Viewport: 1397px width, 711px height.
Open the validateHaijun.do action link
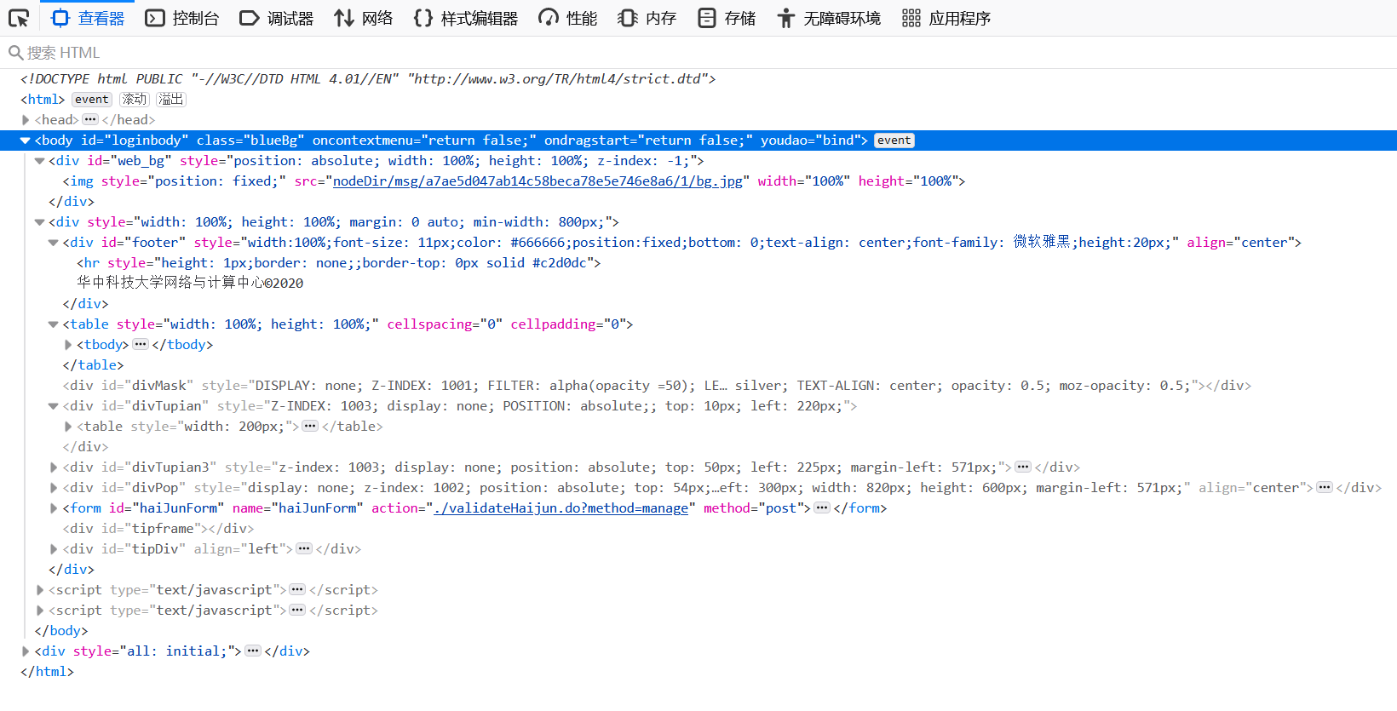561,508
